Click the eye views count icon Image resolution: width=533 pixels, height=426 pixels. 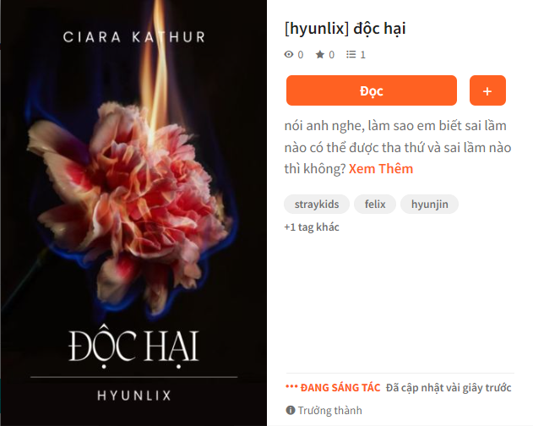(289, 54)
